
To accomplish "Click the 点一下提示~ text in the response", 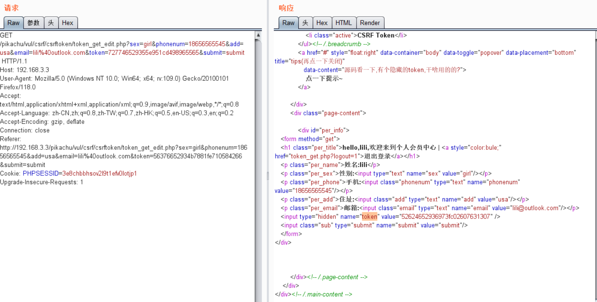I will click(x=324, y=78).
